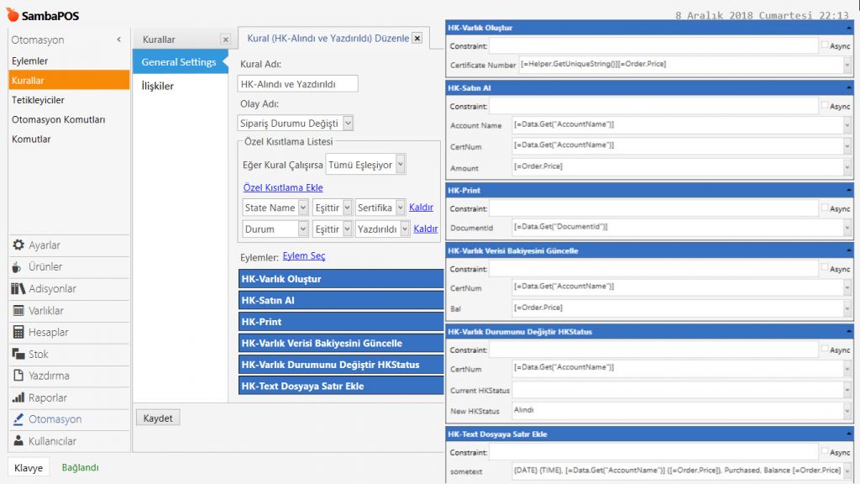
Task: Select the Kullanıcılar person icon
Action: click(x=18, y=442)
